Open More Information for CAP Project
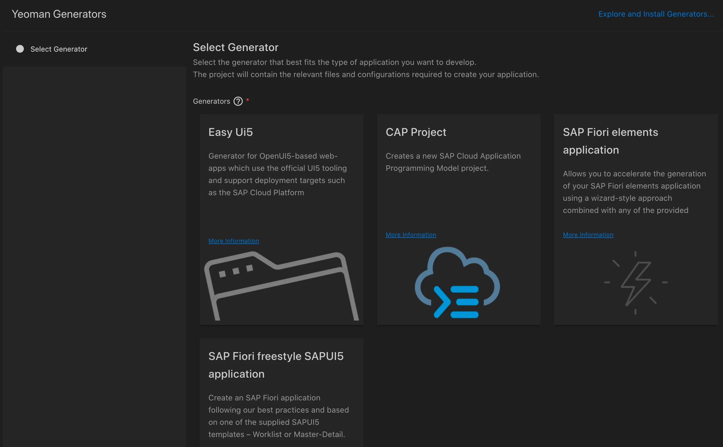Screen dimensions: 723x447 click(x=411, y=235)
